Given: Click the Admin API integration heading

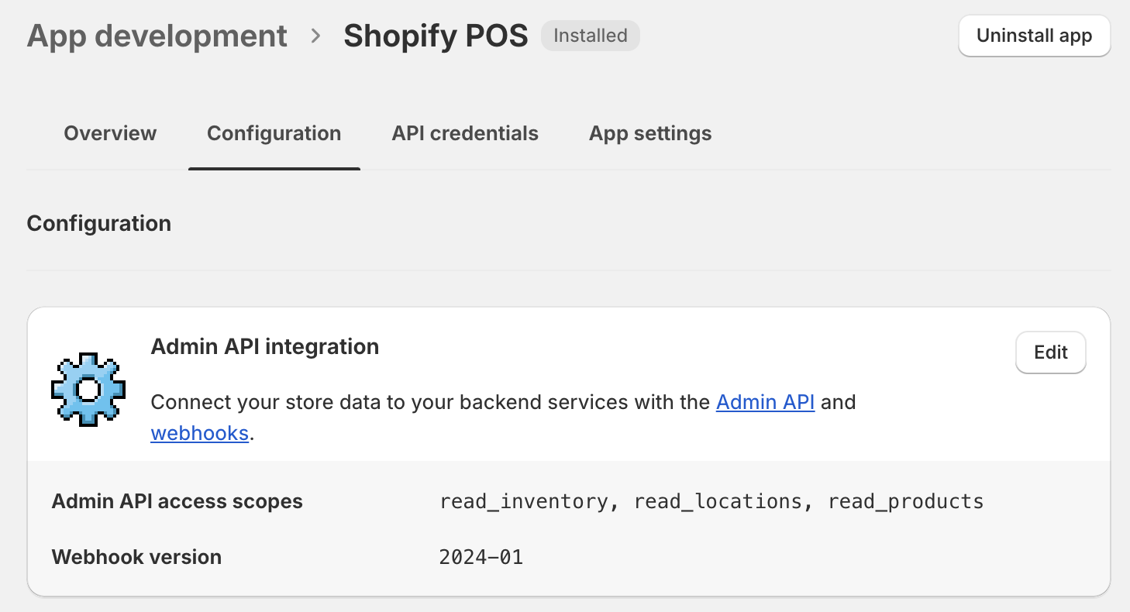Looking at the screenshot, I should tap(265, 346).
